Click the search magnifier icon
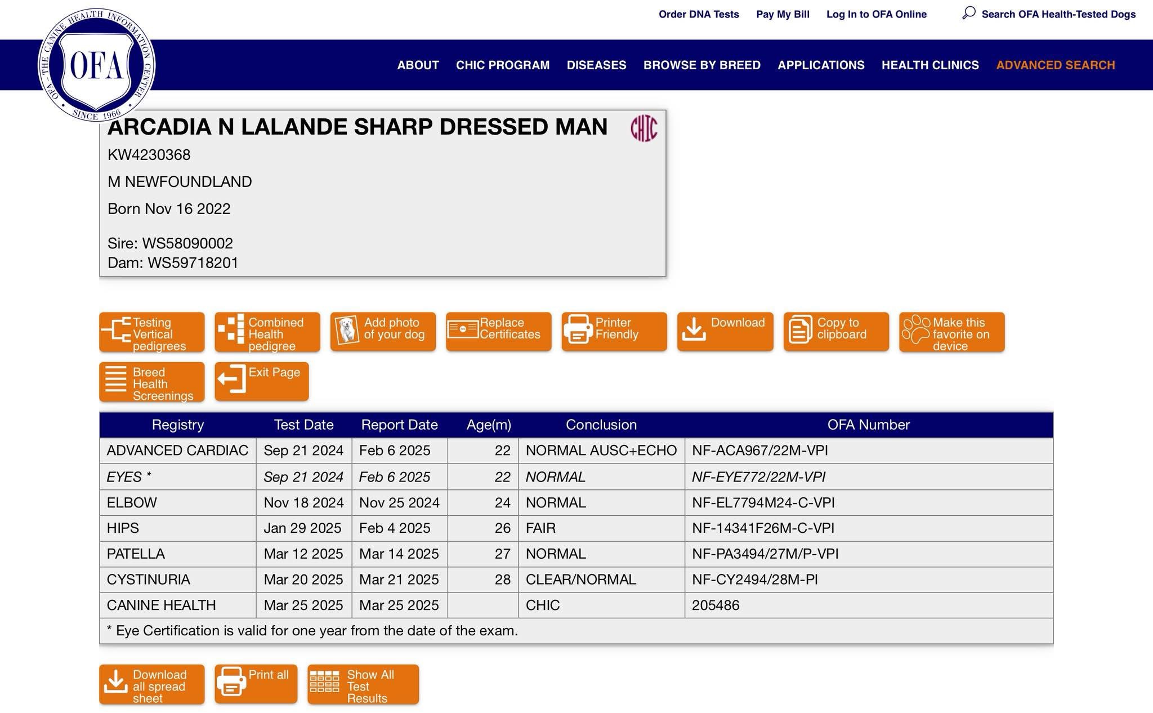This screenshot has width=1153, height=713. click(x=968, y=14)
